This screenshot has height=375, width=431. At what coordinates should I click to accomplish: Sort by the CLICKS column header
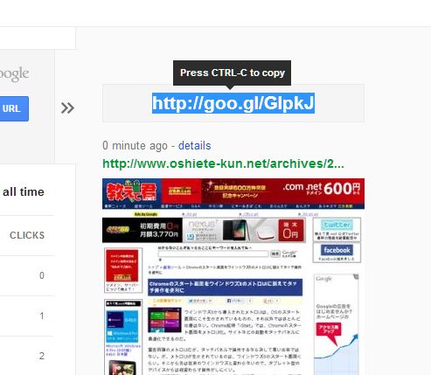(27, 235)
